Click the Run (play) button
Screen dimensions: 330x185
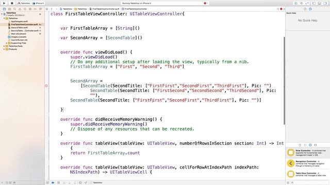pos(4,3)
